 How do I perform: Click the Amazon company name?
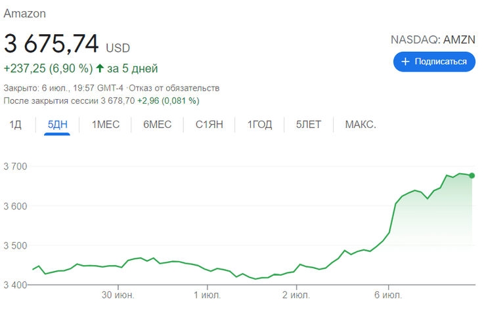(25, 14)
